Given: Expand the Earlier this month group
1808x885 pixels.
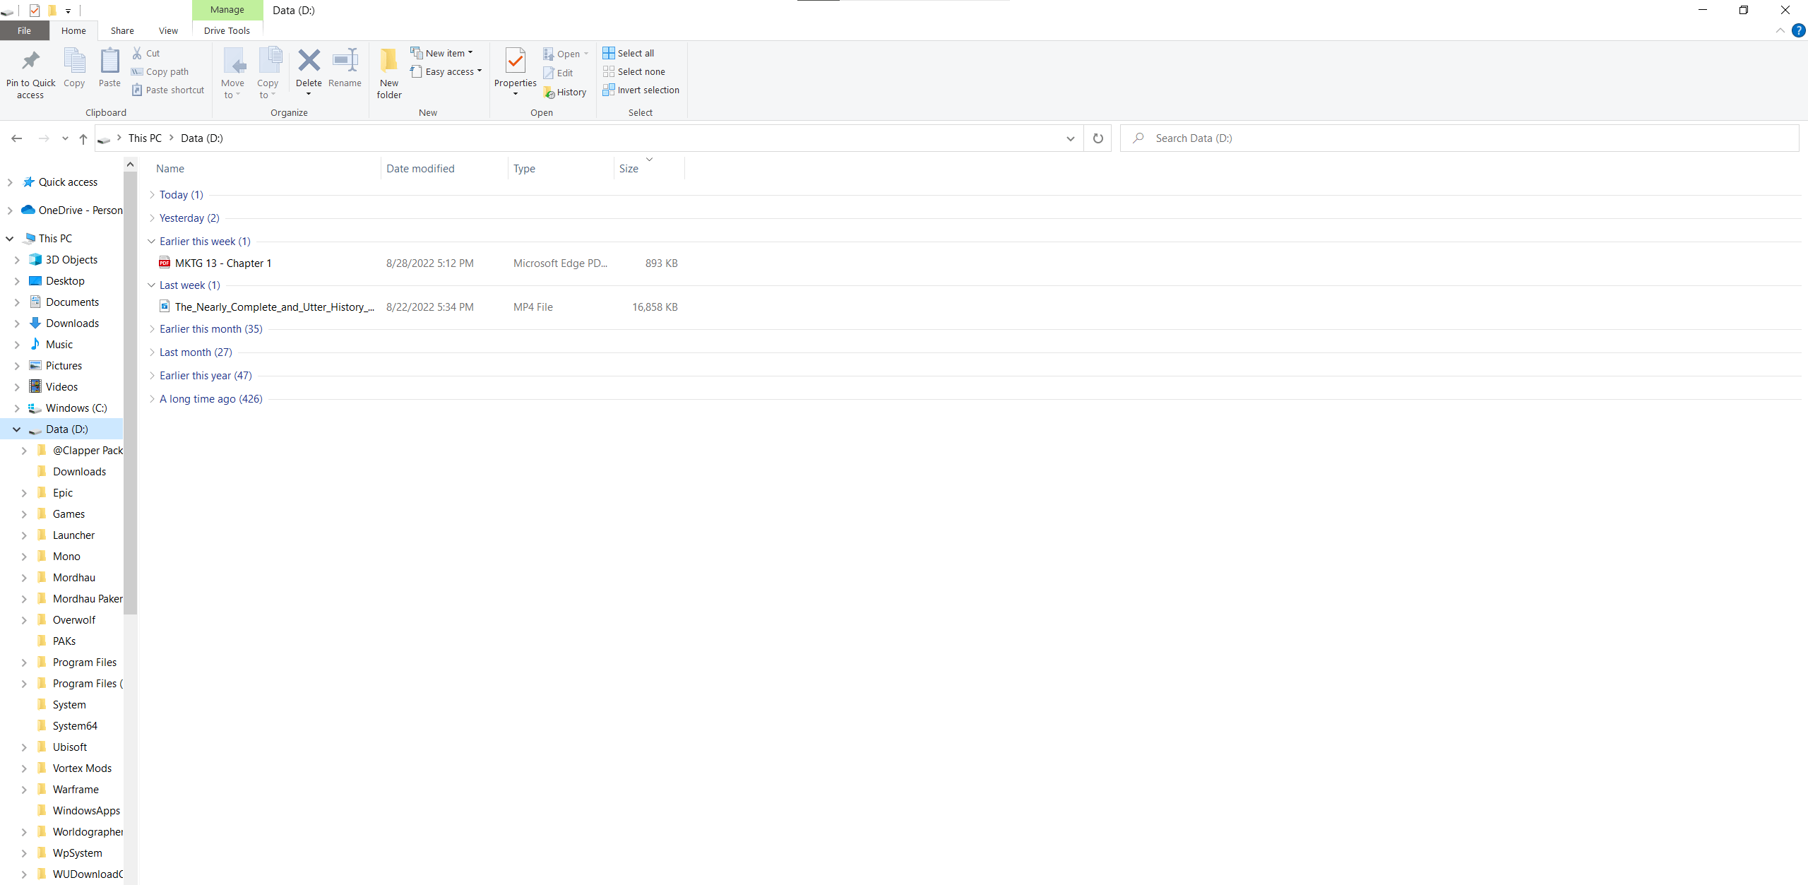Looking at the screenshot, I should click(152, 329).
